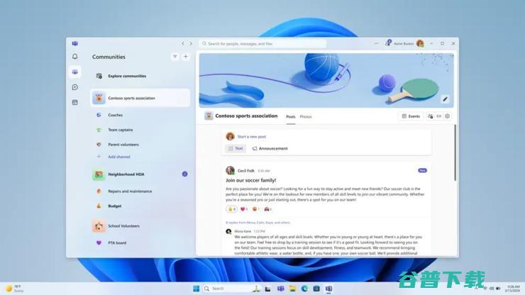The width and height of the screenshot is (525, 295).
Task: Open community settings gear
Action: point(448,116)
